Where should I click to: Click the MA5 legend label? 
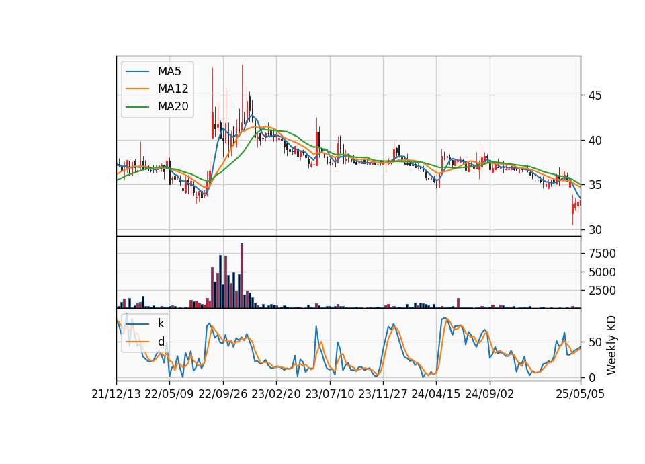click(169, 71)
